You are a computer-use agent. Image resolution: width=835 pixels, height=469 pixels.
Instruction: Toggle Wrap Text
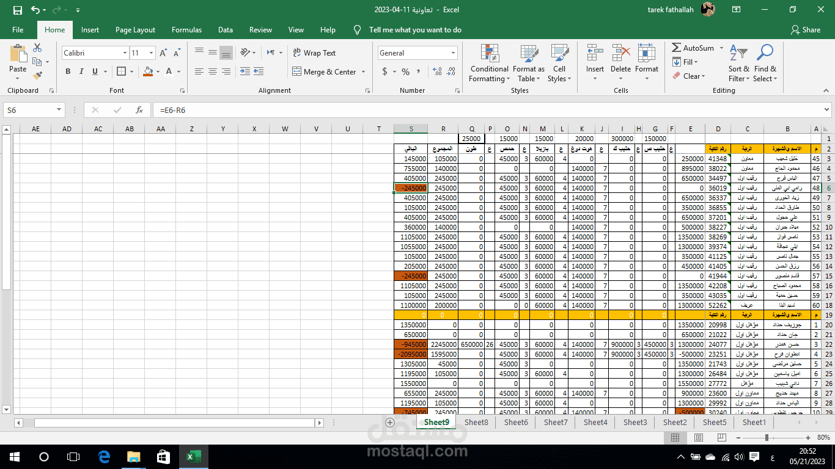coord(314,53)
